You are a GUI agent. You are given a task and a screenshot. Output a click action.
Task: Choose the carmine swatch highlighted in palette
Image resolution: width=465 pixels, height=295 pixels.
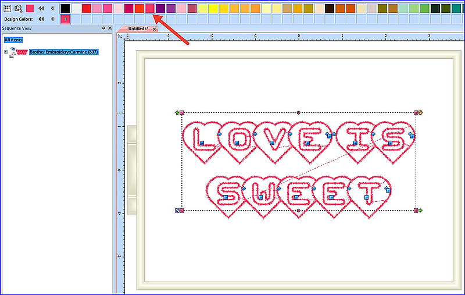(150, 8)
